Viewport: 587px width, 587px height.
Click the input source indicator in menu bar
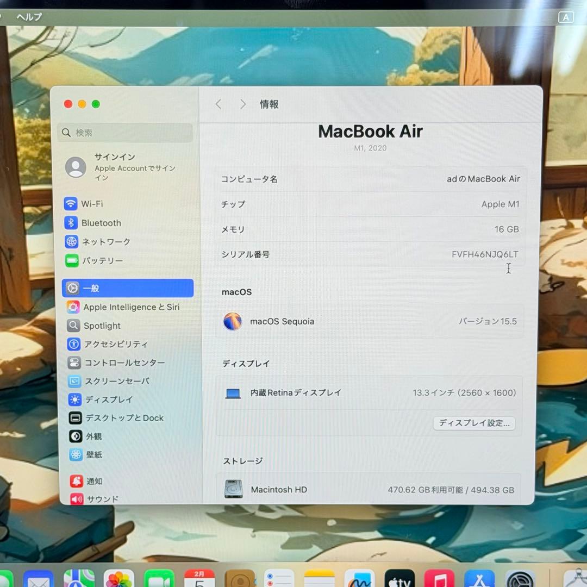click(x=565, y=17)
